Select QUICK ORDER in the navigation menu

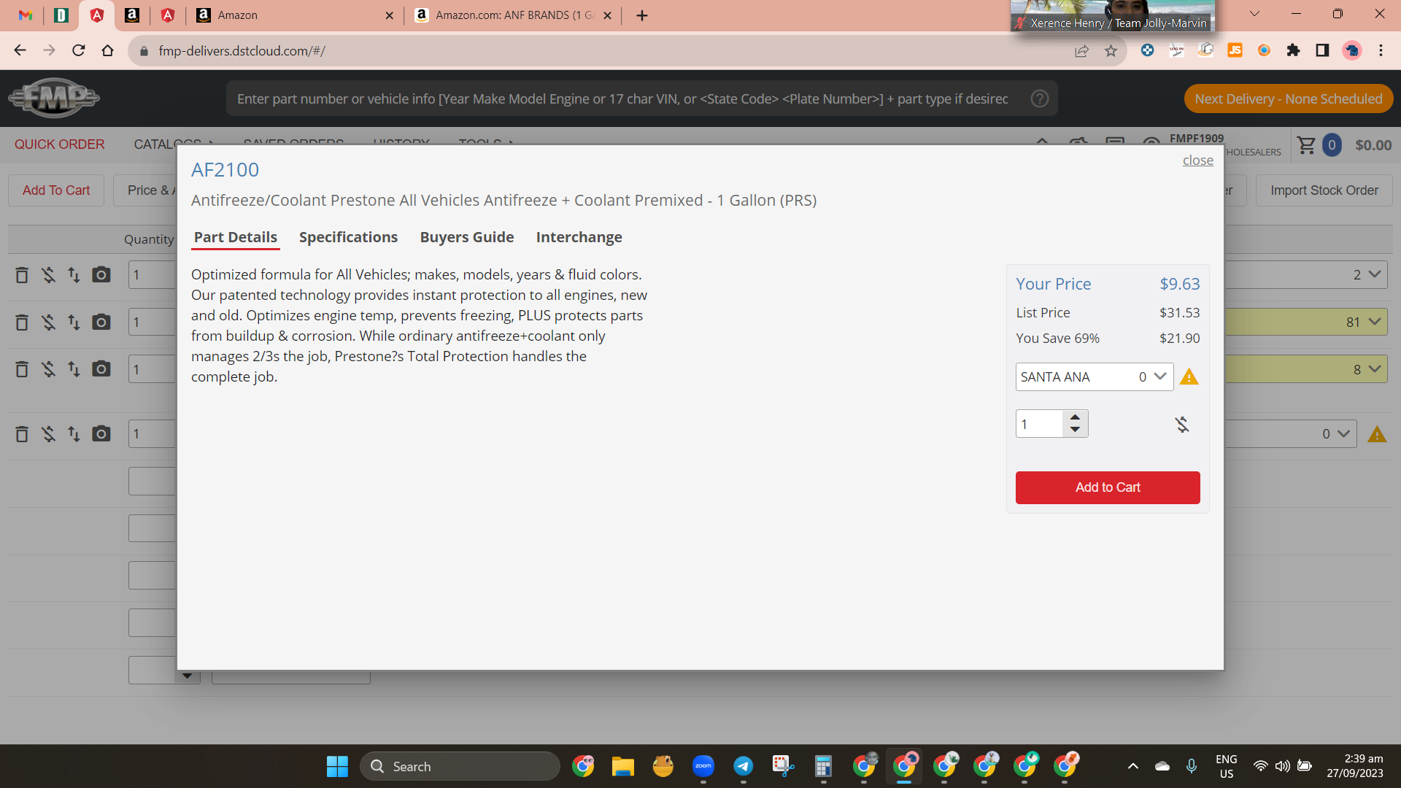(x=59, y=144)
